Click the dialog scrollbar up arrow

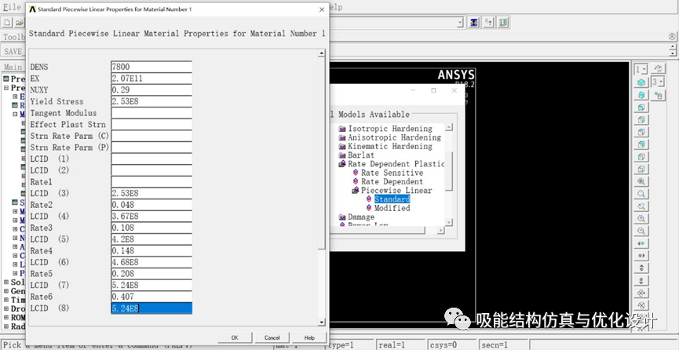click(321, 53)
